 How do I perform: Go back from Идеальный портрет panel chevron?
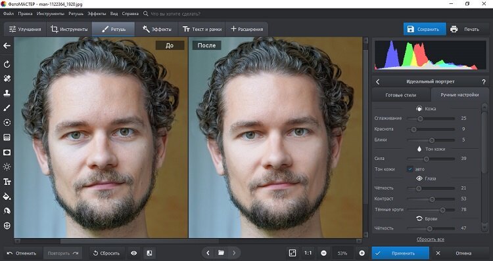pyautogui.click(x=378, y=81)
